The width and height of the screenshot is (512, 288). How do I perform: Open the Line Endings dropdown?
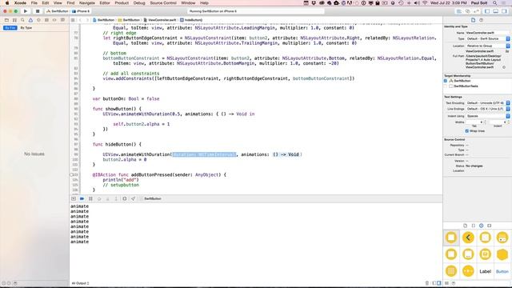click(x=488, y=109)
